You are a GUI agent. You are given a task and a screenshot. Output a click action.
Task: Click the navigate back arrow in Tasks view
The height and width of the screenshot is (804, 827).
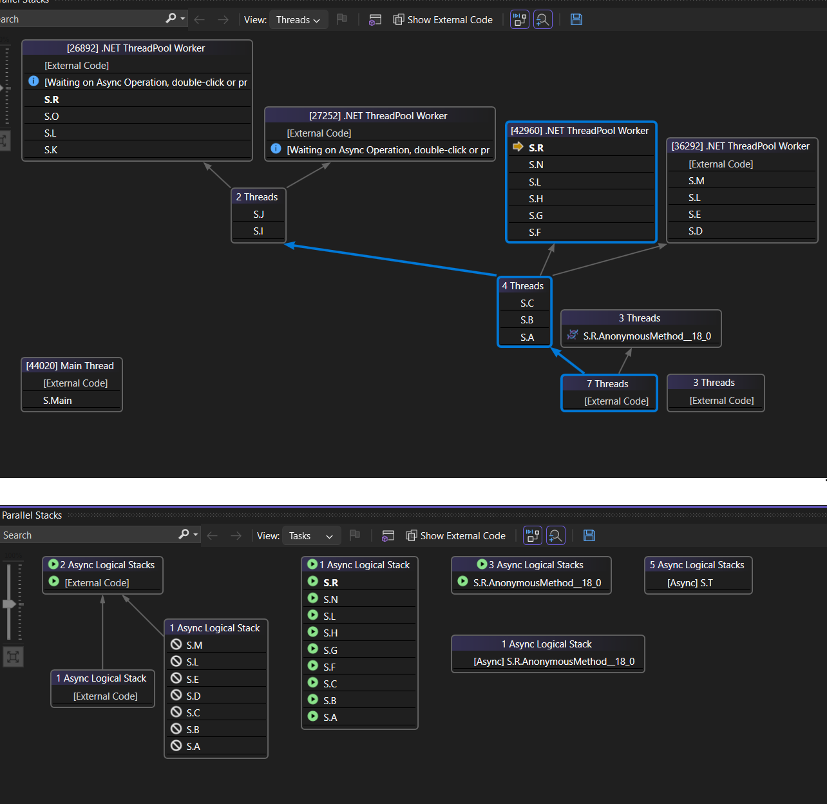tap(212, 535)
